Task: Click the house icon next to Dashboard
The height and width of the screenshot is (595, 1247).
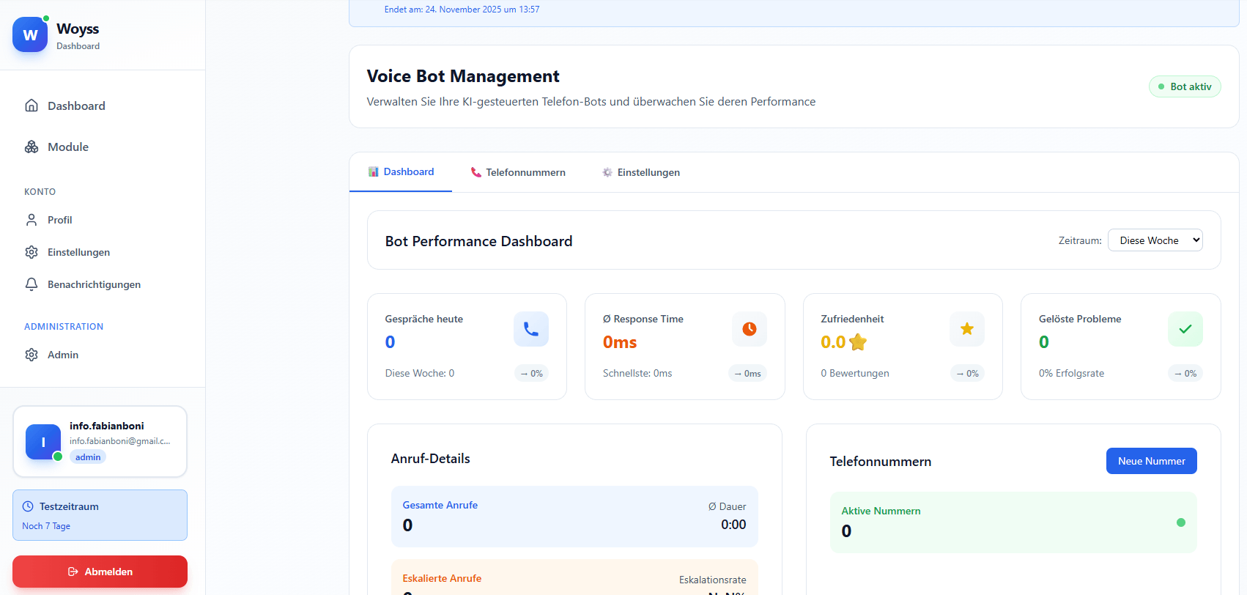Action: pos(32,106)
